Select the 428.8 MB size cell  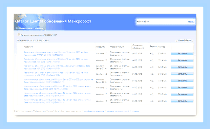pos(162,101)
